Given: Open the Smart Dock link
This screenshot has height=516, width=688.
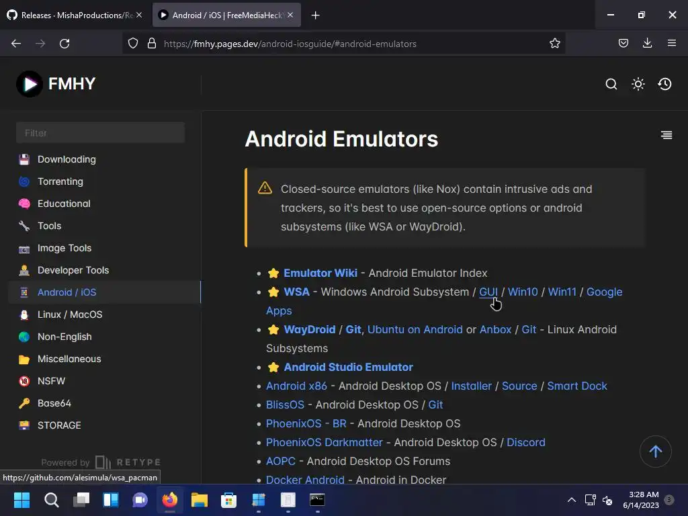Looking at the screenshot, I should click(x=577, y=386).
